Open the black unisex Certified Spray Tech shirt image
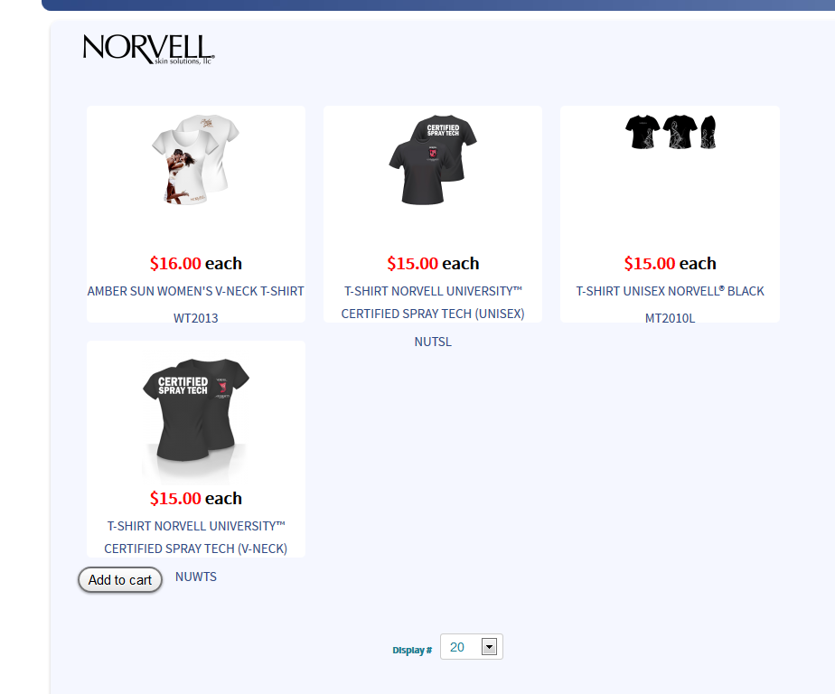Image resolution: width=835 pixels, height=694 pixels. pos(432,159)
